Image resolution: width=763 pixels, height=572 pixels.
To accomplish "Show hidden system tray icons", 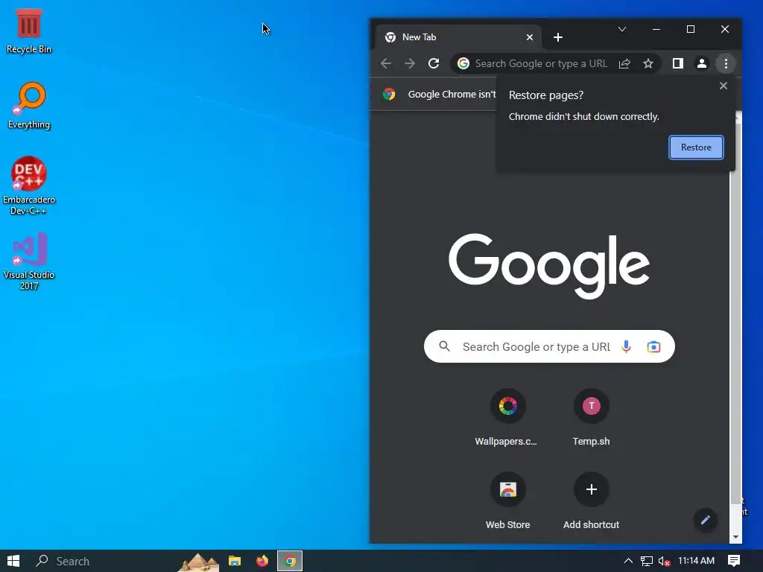I will [x=628, y=561].
